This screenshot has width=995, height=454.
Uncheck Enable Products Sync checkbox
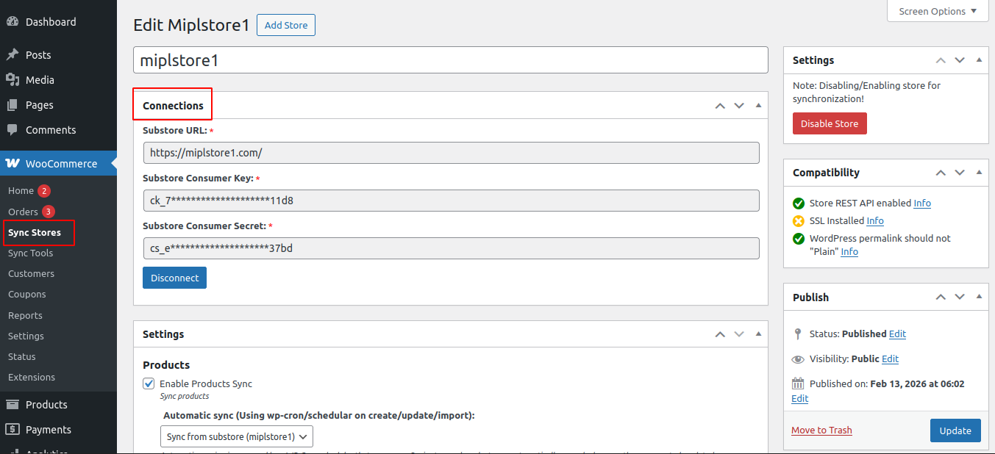[x=149, y=383]
